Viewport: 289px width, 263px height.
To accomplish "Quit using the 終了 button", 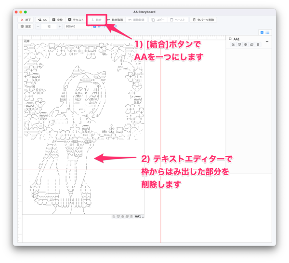I will point(26,20).
